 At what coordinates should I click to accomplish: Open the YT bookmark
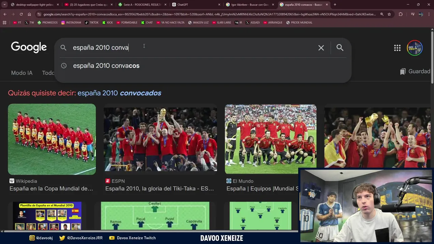pyautogui.click(x=17, y=22)
